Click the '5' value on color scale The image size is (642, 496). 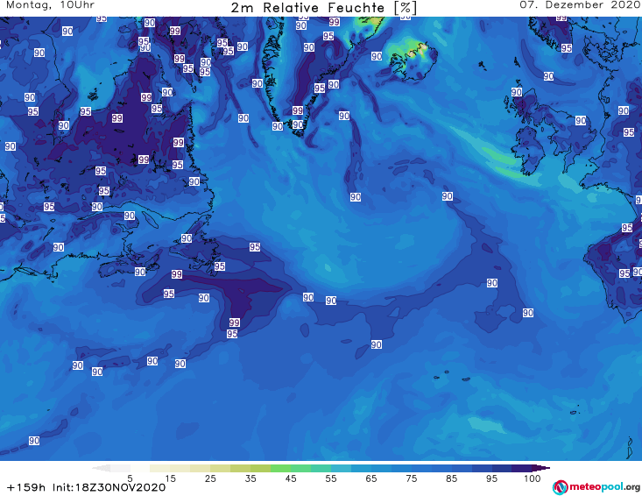pyautogui.click(x=130, y=478)
